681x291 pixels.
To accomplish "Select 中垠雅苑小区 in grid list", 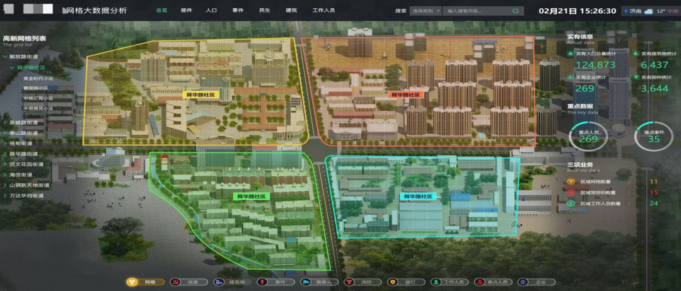I will (x=38, y=109).
